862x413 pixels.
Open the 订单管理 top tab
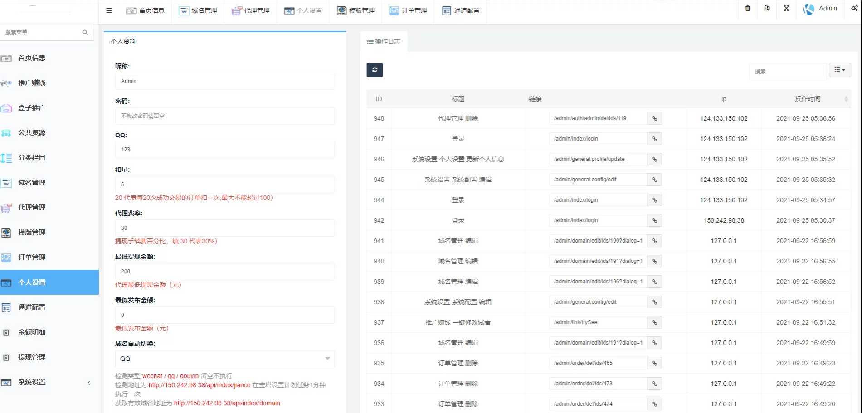point(408,11)
